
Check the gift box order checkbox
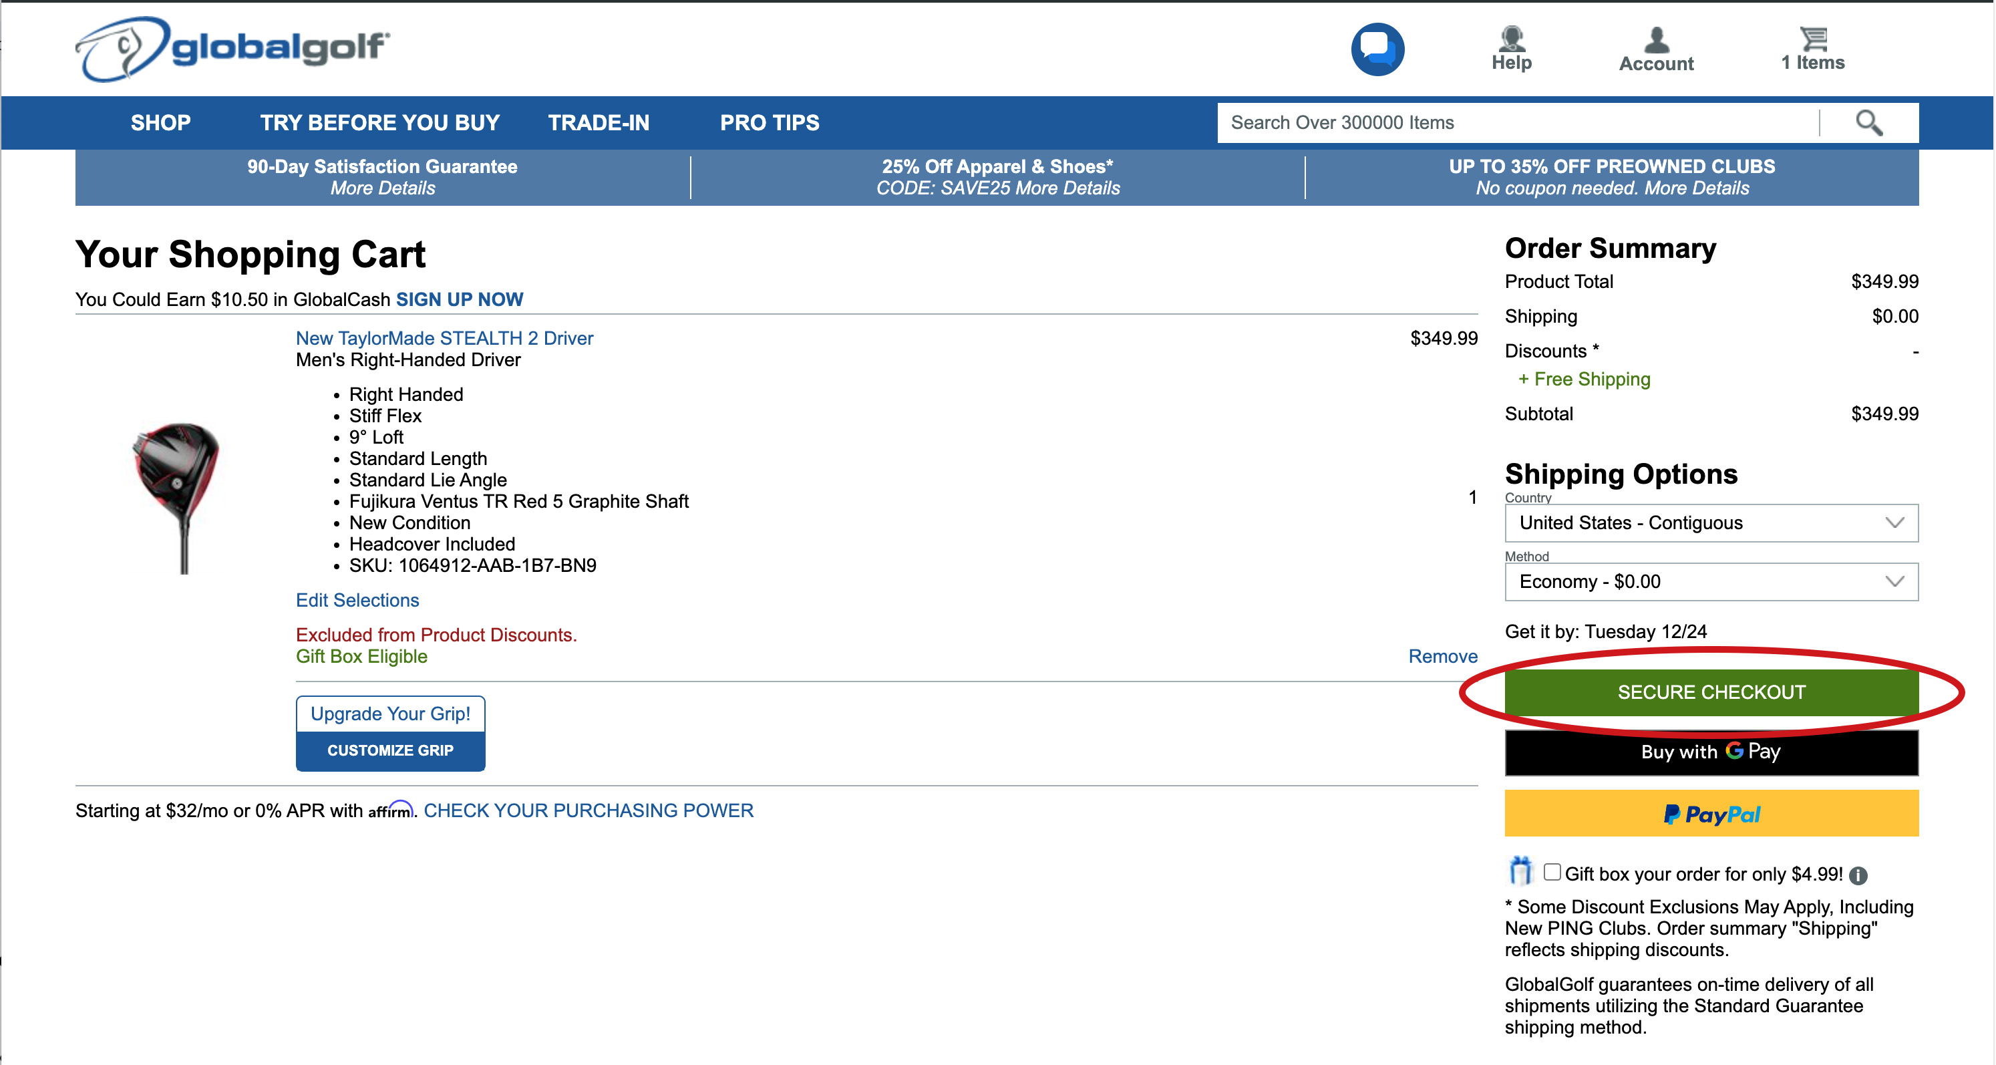coord(1551,871)
